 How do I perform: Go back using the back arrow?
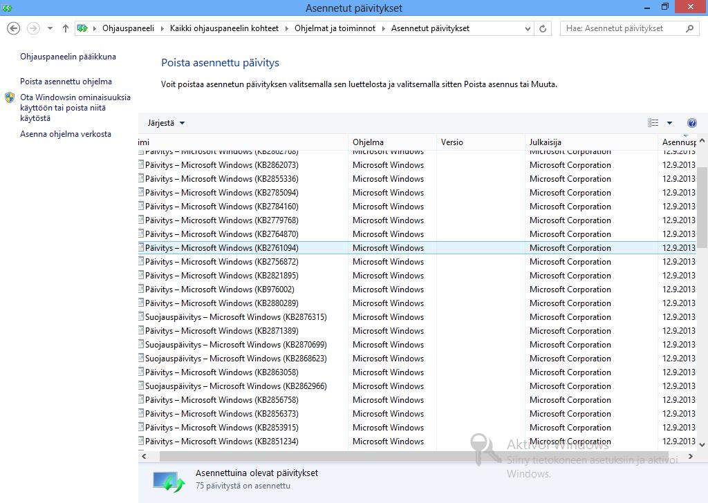14,28
